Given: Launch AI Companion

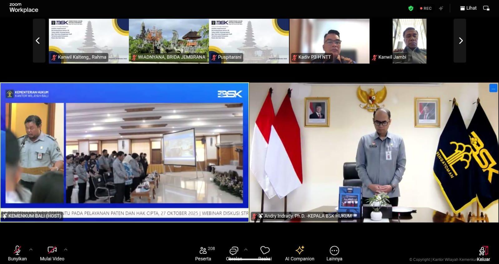Looking at the screenshot, I should 300,253.
